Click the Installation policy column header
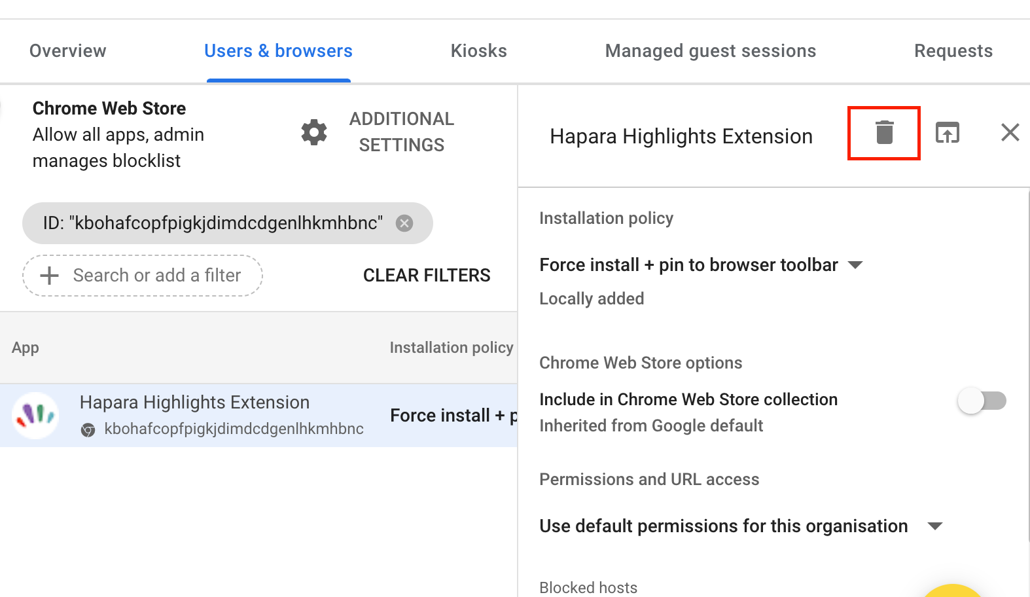Screen dimensions: 1030x597 point(452,348)
